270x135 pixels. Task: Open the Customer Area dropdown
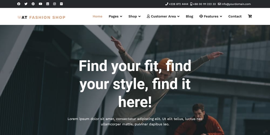(x=163, y=16)
